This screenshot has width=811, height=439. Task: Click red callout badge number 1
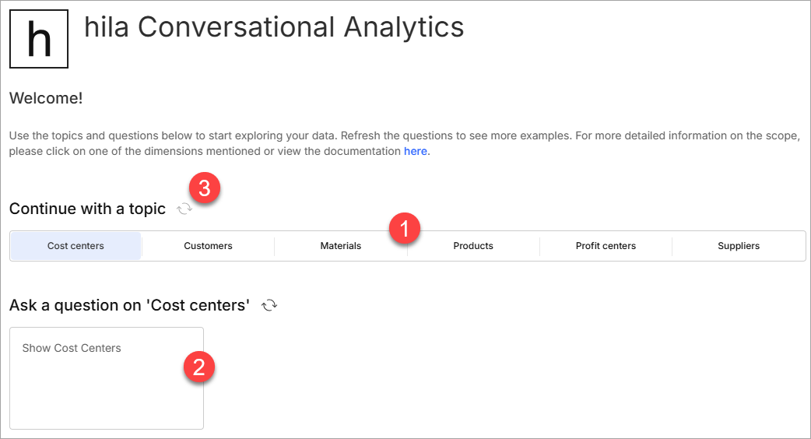(x=404, y=230)
